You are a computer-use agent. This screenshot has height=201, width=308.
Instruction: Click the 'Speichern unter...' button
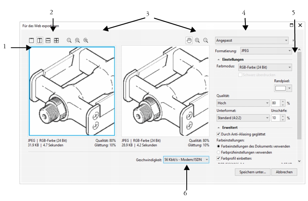point(253,172)
